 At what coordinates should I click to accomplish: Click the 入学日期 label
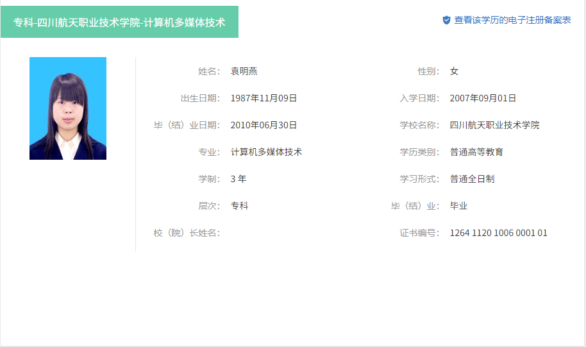(x=420, y=98)
